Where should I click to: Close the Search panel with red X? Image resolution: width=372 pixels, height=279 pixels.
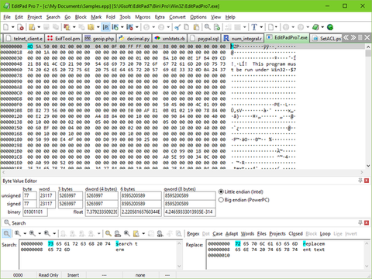(x=367, y=222)
